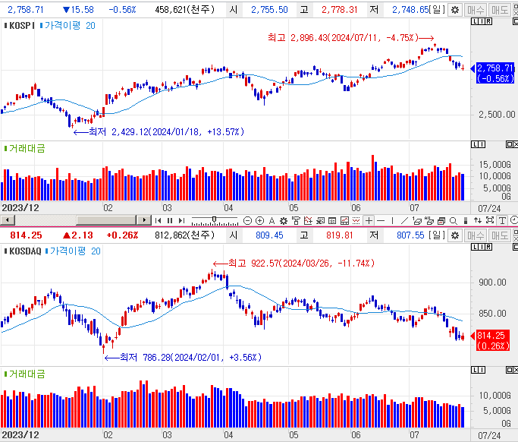Zoom in with the plus circle icon
Image resolution: width=518 pixels, height=442 pixels.
[259, 221]
